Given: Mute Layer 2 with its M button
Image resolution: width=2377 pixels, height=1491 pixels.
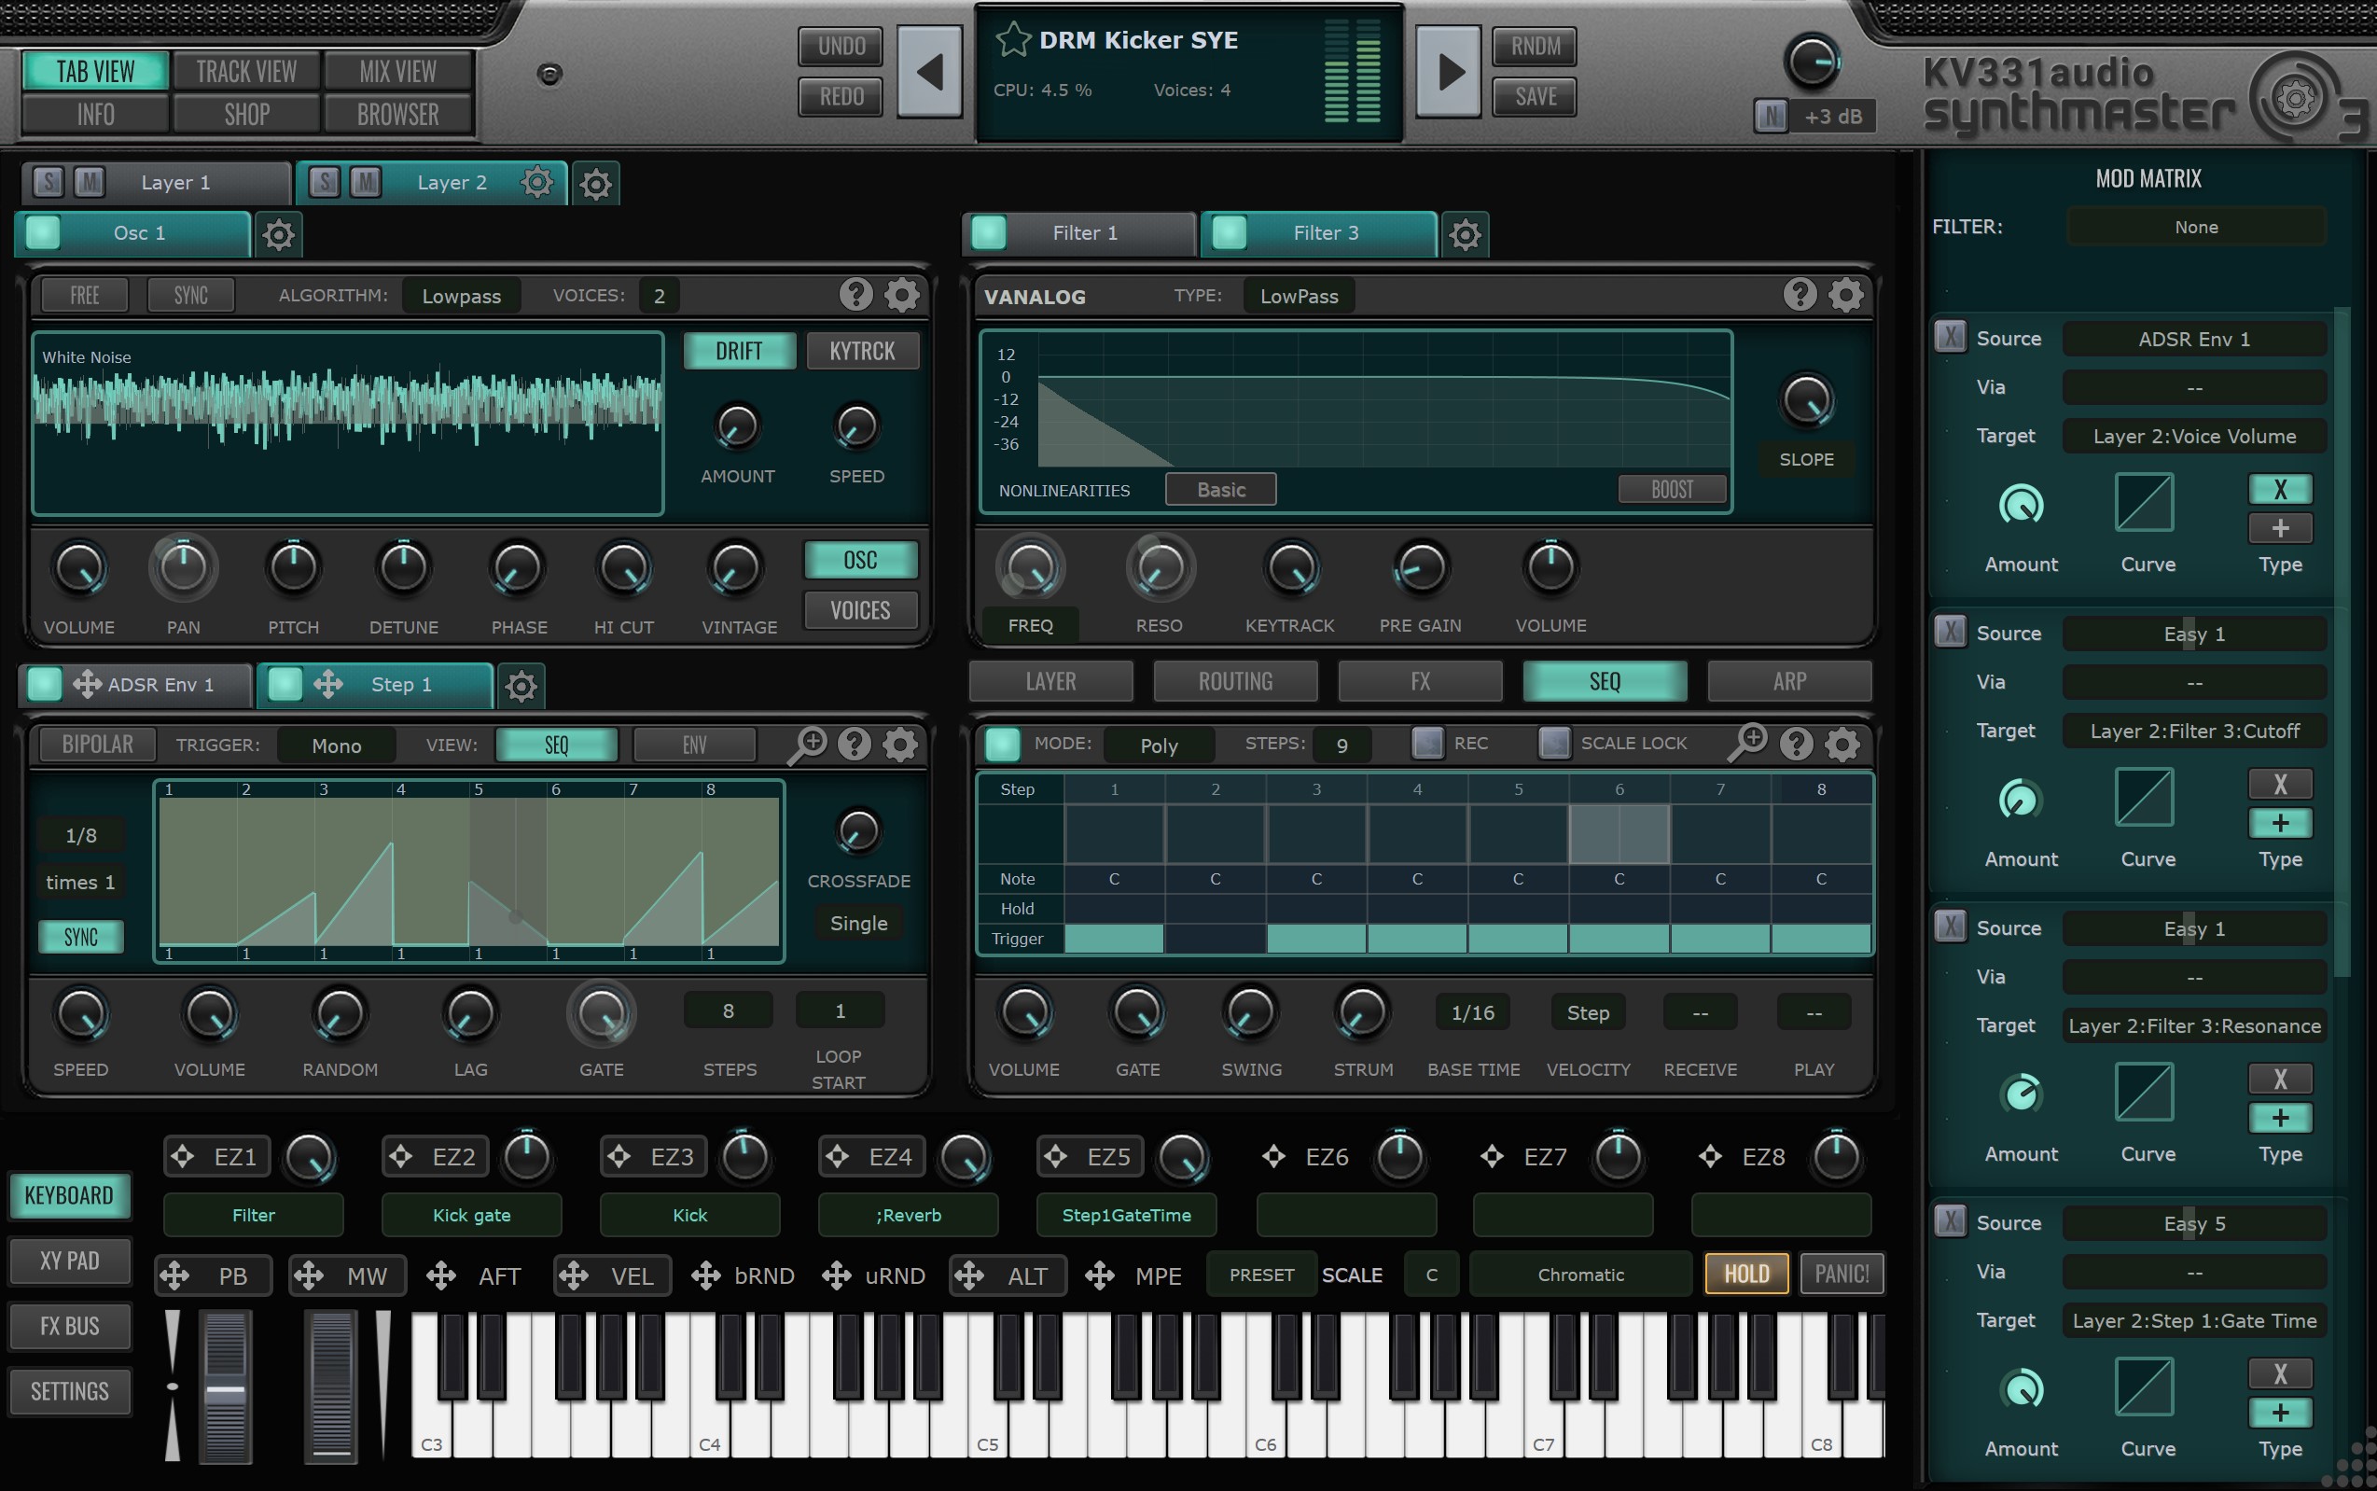Looking at the screenshot, I should 366,181.
